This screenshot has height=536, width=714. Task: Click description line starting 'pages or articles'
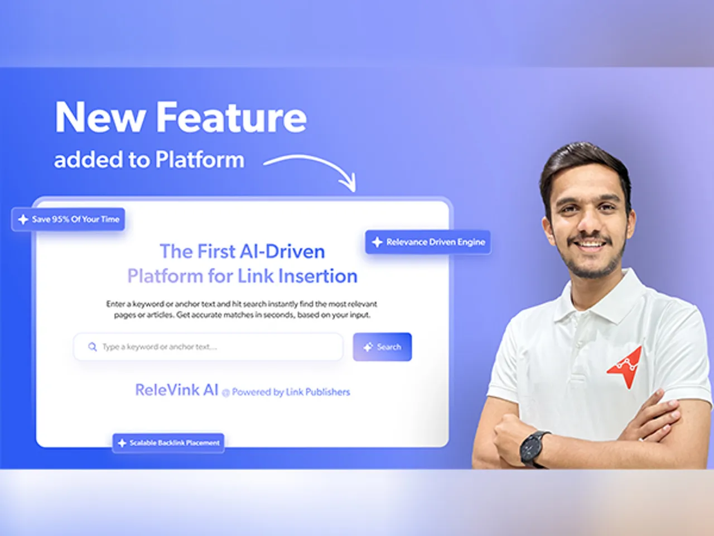[242, 315]
